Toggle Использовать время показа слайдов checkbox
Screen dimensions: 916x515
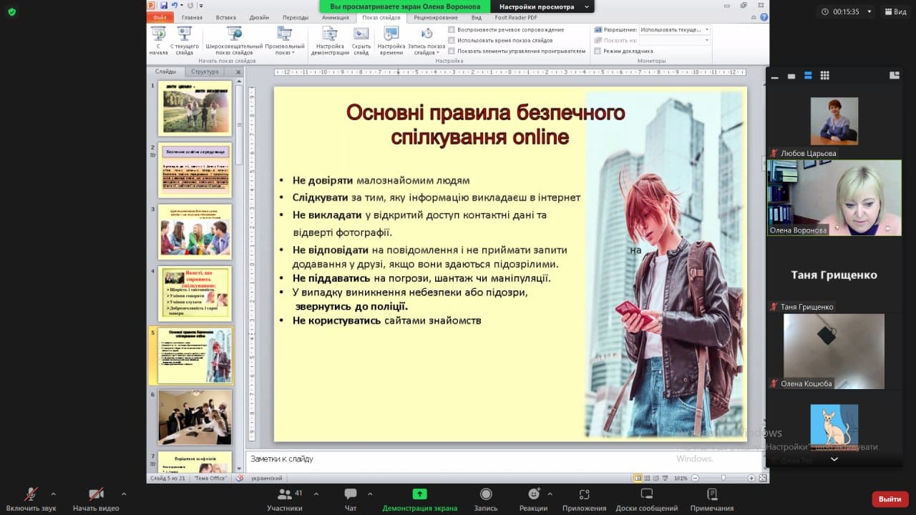(452, 41)
